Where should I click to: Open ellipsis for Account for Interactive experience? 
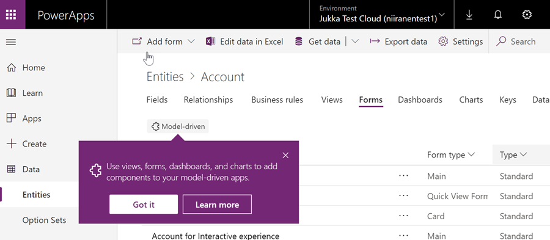pyautogui.click(x=404, y=236)
